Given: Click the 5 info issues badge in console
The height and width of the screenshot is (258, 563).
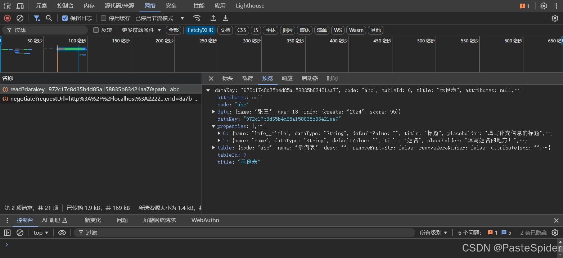Looking at the screenshot, I should click(x=506, y=233).
